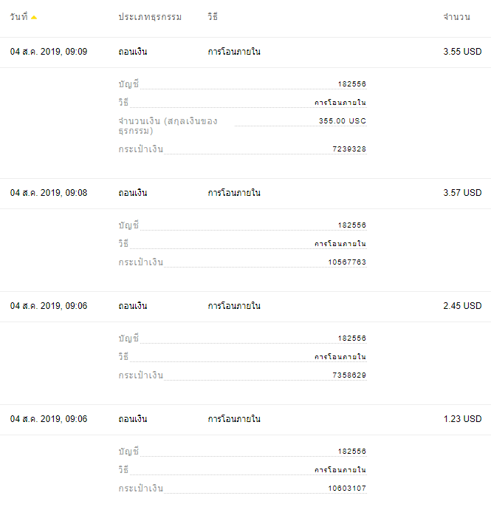Click การโอนภายใน in the 1.23 USD row header
Screen dimensions: 491x507
[234, 419]
